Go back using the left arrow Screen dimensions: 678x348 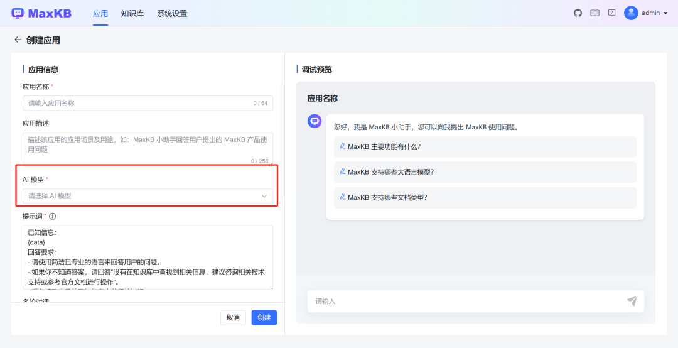pos(18,40)
